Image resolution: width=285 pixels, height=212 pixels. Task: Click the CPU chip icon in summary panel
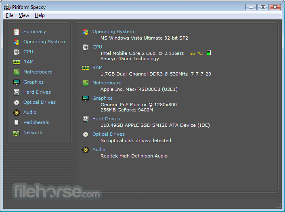pos(86,47)
